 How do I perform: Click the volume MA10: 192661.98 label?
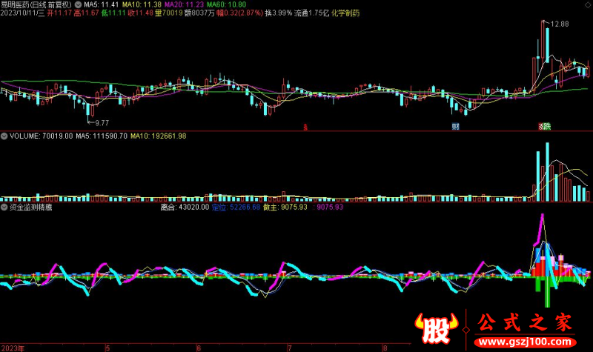pos(158,136)
